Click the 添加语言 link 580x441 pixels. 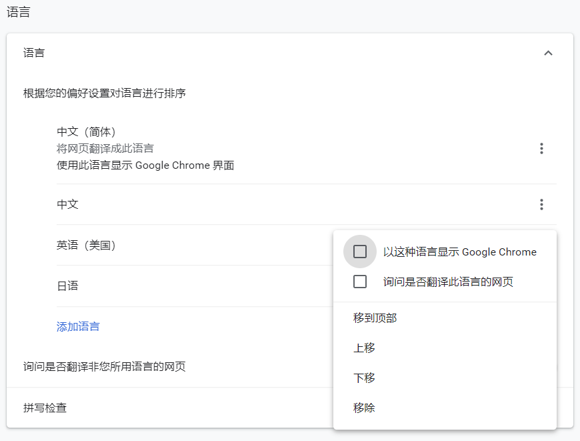tap(78, 327)
